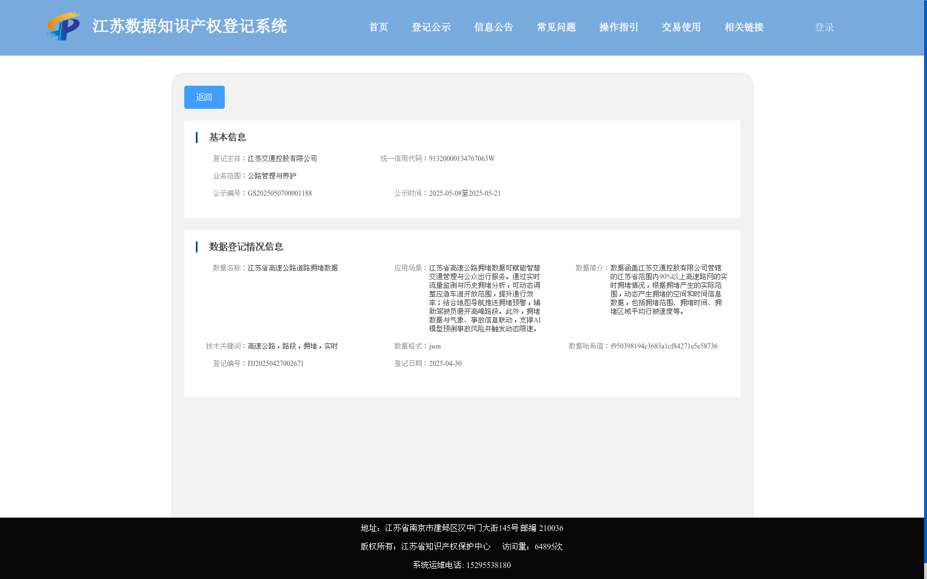Open the 常见问题 navigation menu item
The height and width of the screenshot is (579, 927).
(556, 27)
